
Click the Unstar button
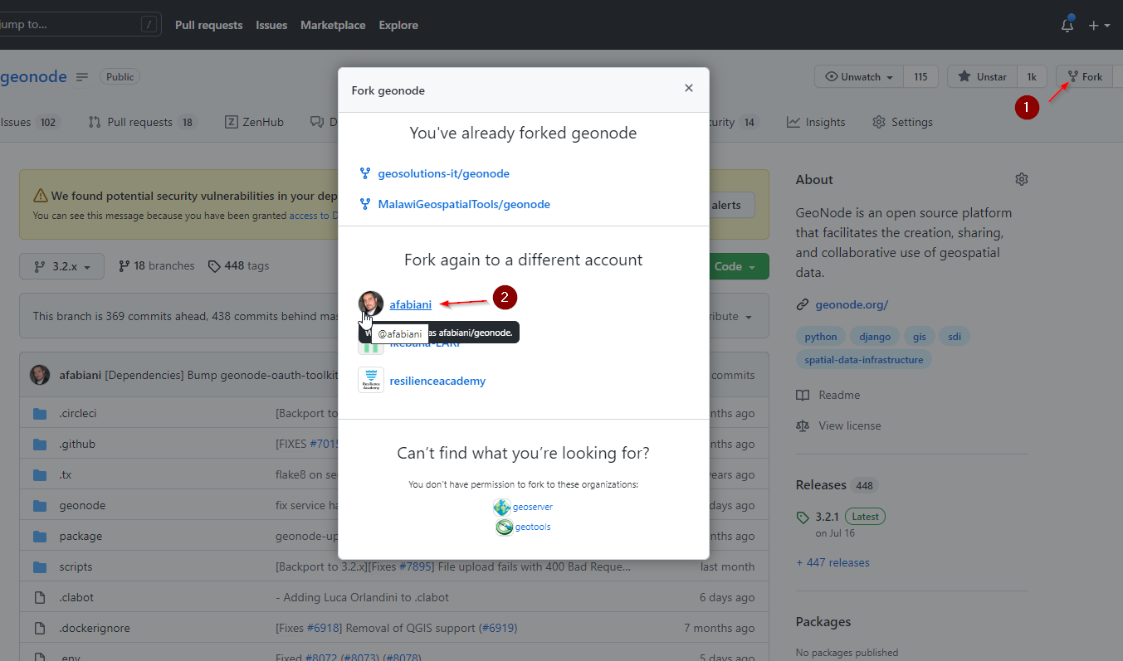point(982,76)
